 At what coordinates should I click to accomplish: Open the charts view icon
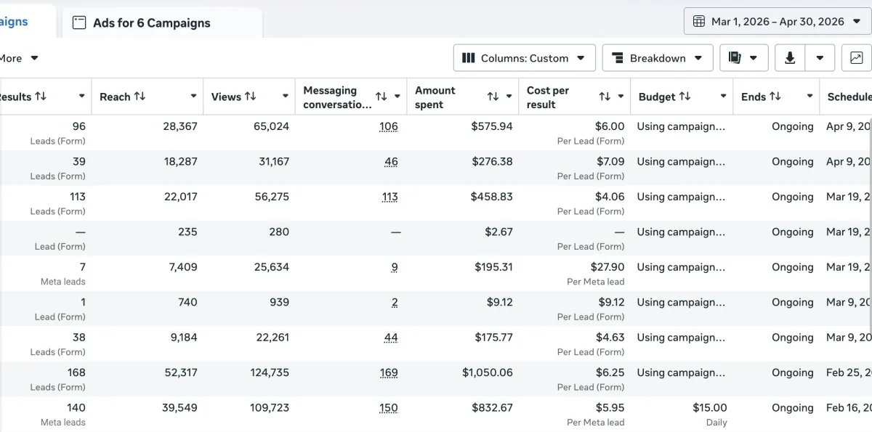[857, 58]
